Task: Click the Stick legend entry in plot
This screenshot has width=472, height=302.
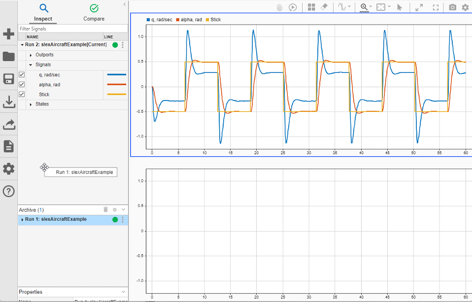Action: tap(213, 20)
